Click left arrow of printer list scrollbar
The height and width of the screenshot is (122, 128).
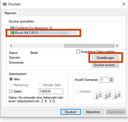[11, 46]
